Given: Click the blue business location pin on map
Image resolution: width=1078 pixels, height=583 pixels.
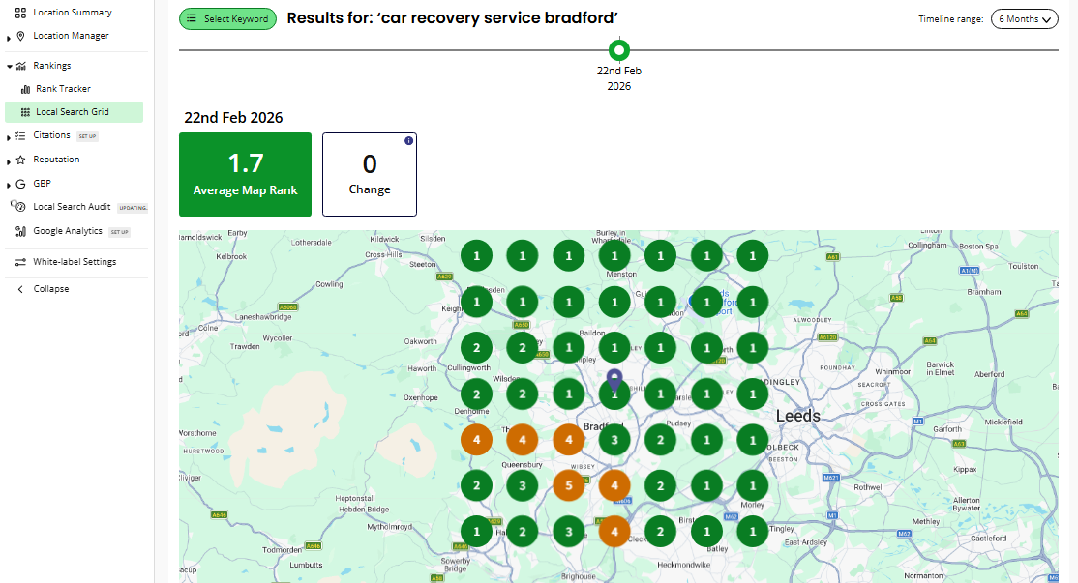Looking at the screenshot, I should tap(614, 380).
